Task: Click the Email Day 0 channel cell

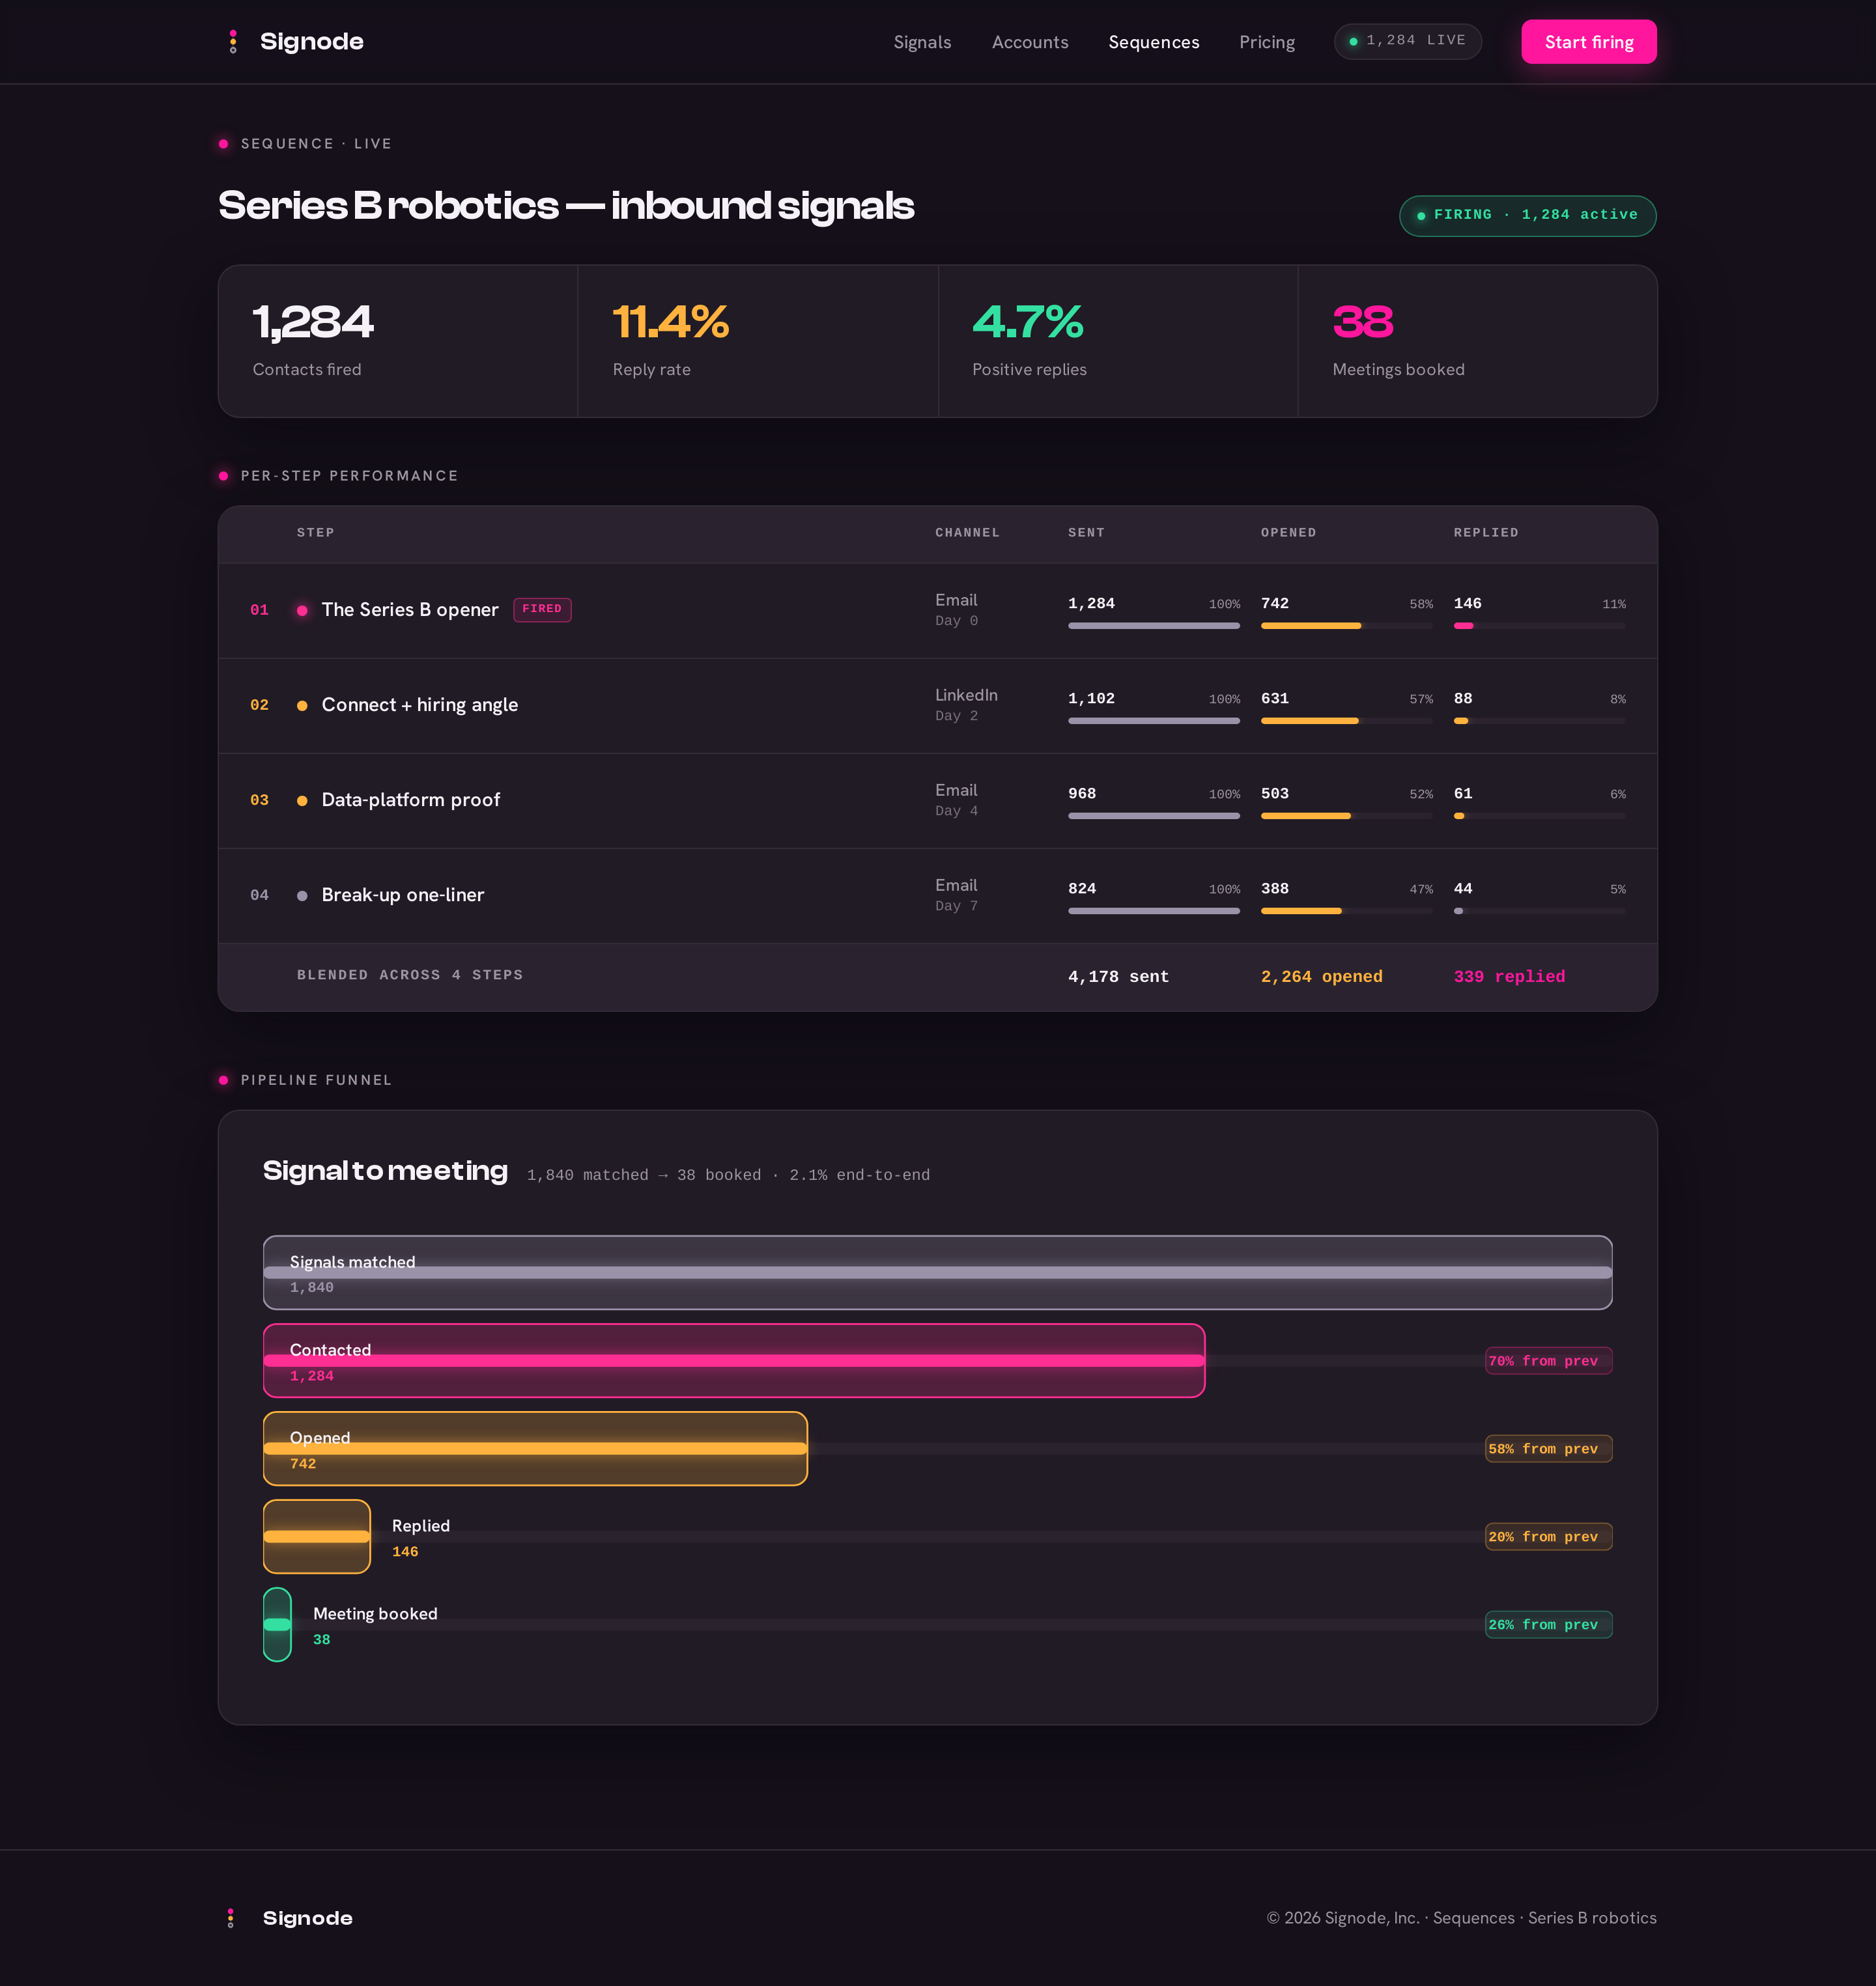Action: coord(957,609)
